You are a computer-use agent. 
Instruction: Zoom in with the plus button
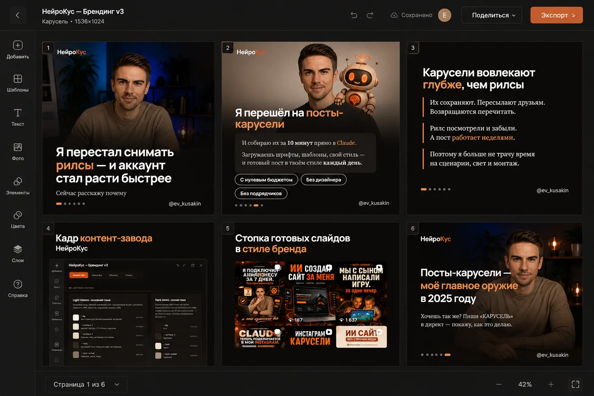click(551, 384)
